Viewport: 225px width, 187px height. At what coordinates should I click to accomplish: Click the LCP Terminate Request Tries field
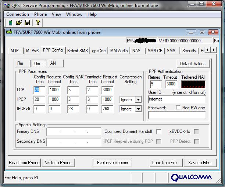(x=92, y=90)
